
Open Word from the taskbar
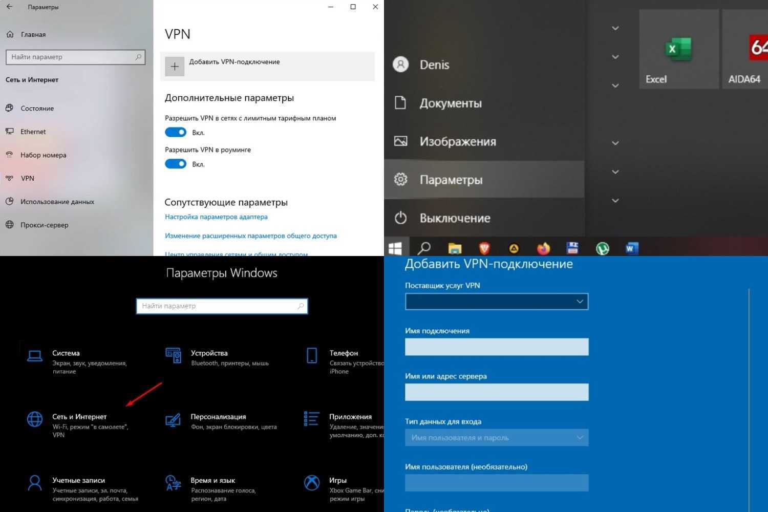click(632, 248)
